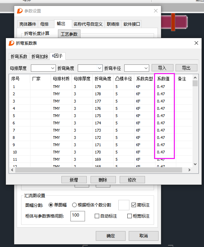Image resolution: width=204 pixels, height=247 pixels.
Task: Click the 参数设置 window logo icon
Action: pyautogui.click(x=20, y=11)
